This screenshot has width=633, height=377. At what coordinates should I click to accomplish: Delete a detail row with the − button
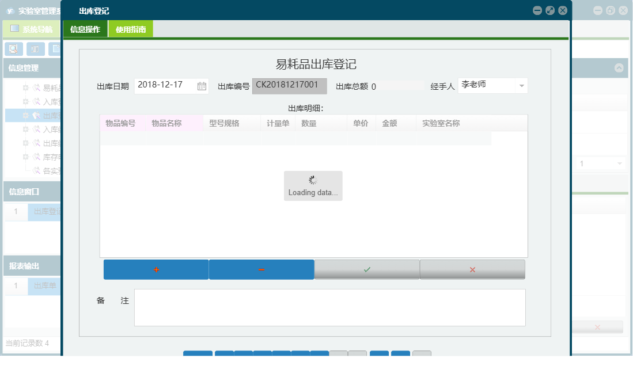261,269
